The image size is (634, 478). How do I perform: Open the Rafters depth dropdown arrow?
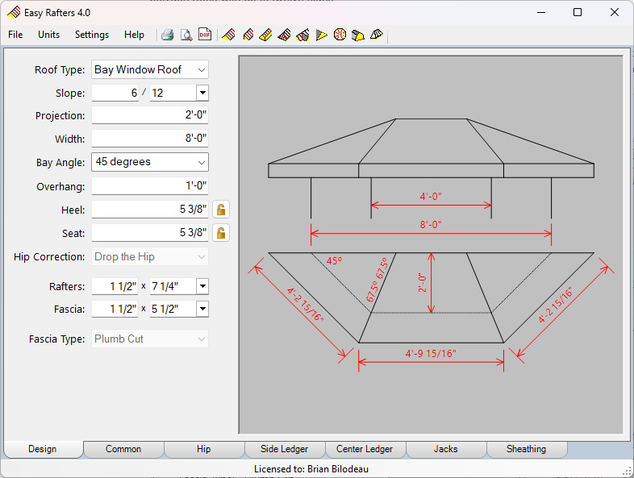[202, 286]
